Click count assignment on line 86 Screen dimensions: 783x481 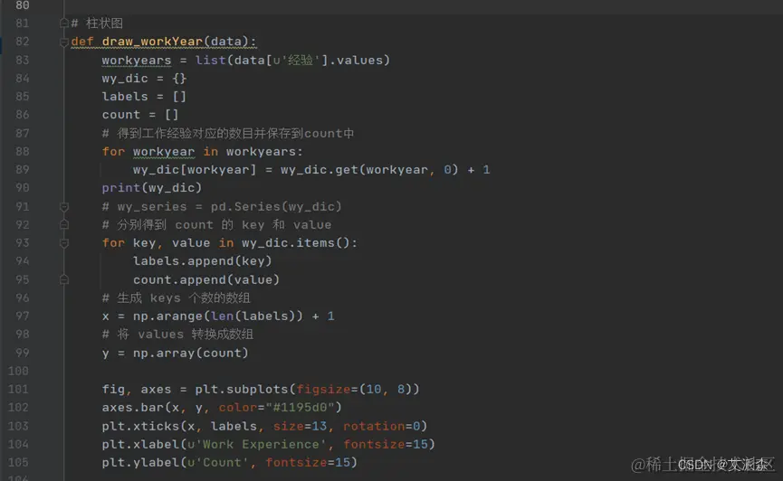click(x=140, y=115)
